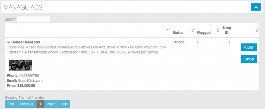
Task: Jump to the Last page
Action: pos(64,104)
